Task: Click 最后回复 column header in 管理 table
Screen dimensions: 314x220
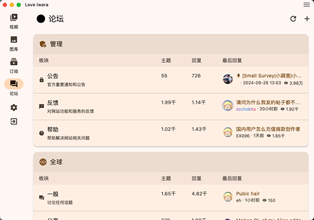Action: pos(232,61)
